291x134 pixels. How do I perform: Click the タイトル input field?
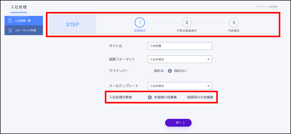tap(180, 46)
